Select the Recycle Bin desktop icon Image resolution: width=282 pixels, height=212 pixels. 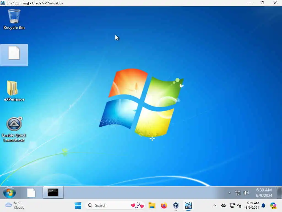14,19
